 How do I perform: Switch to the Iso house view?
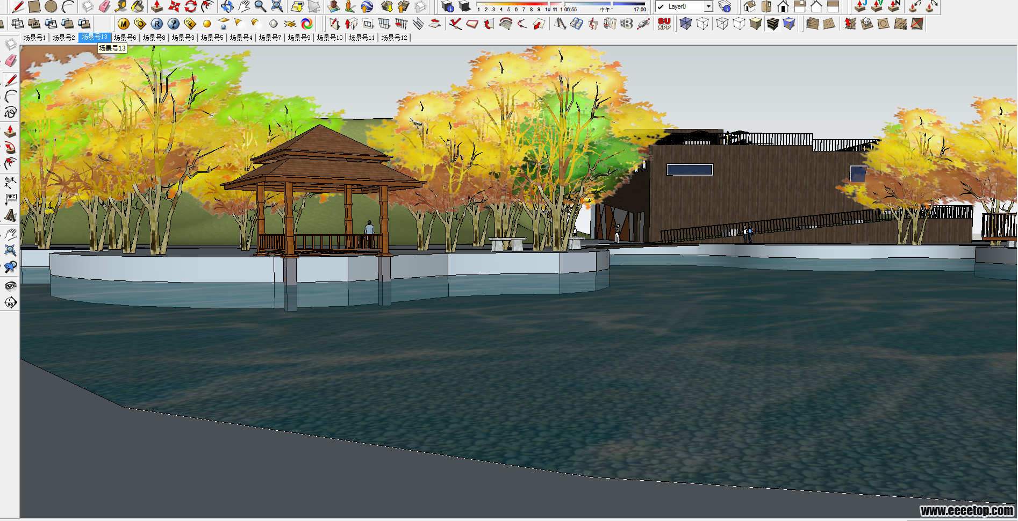point(750,6)
